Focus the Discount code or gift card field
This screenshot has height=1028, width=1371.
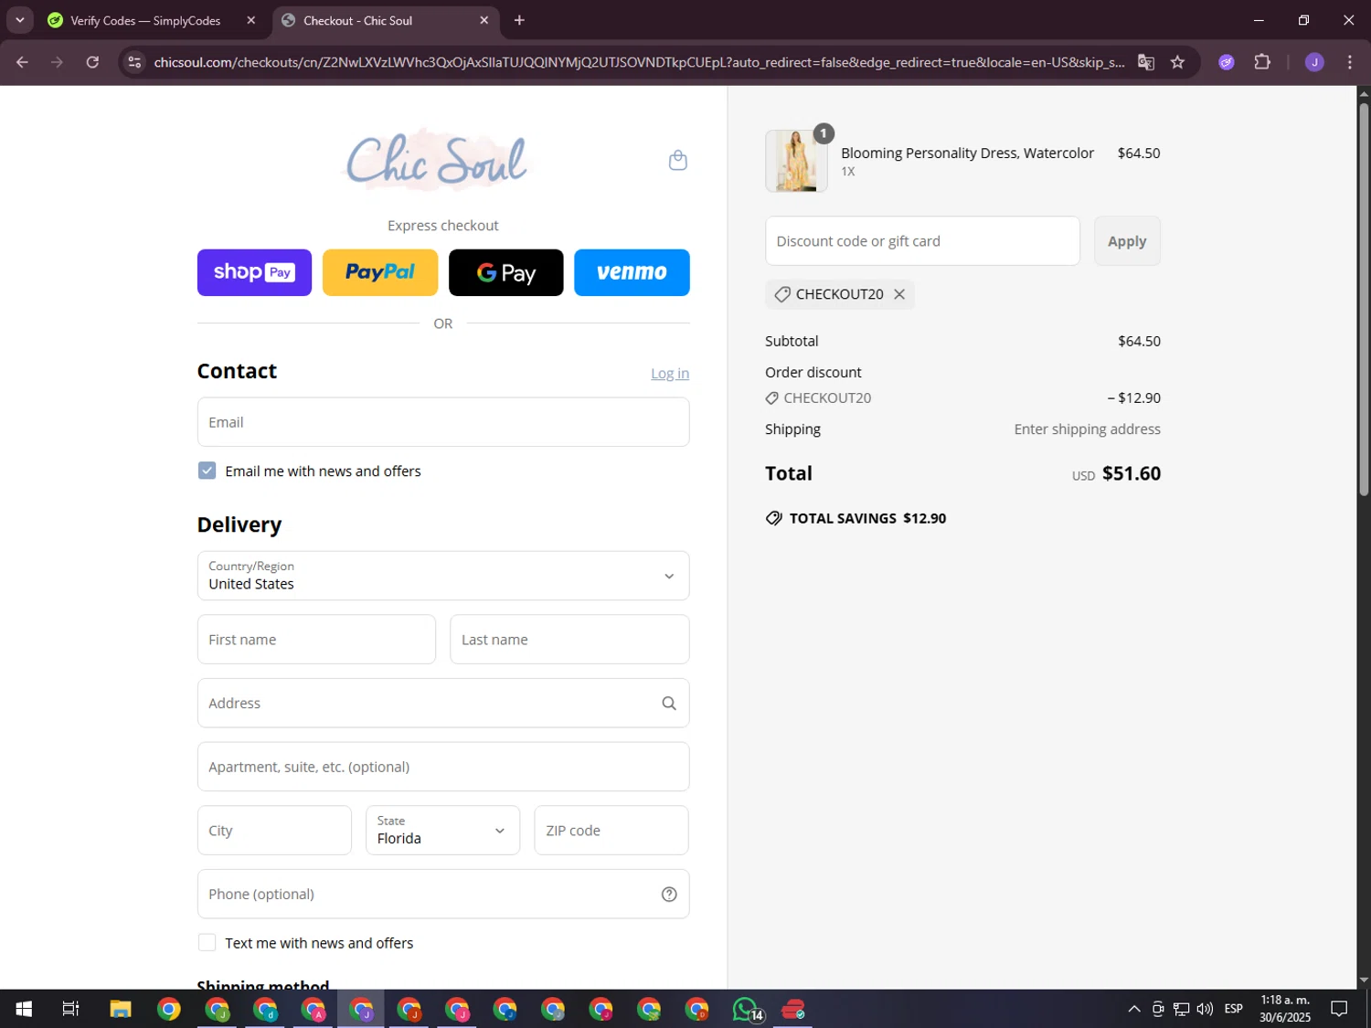tap(922, 241)
